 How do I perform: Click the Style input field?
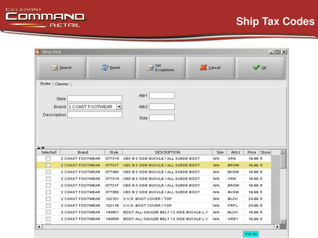tap(95, 99)
